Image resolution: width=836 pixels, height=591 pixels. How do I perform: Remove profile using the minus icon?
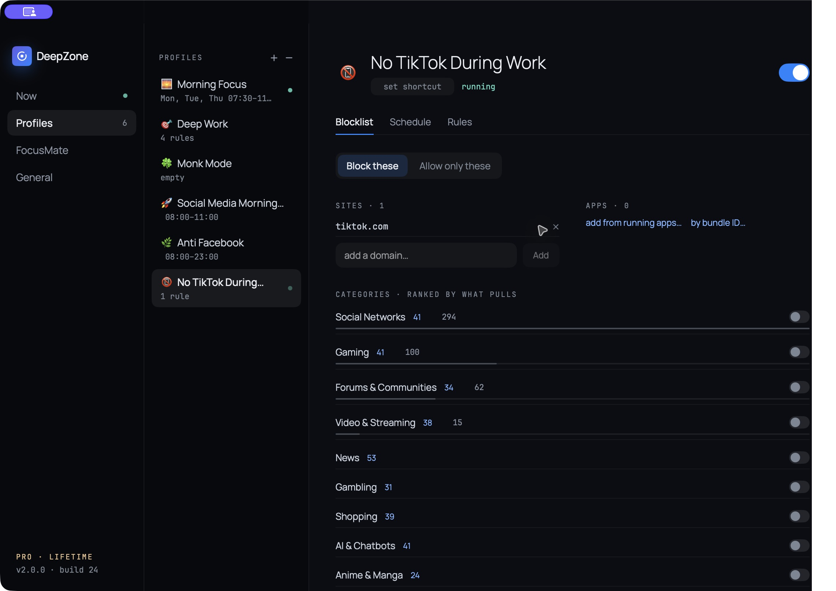pyautogui.click(x=289, y=58)
